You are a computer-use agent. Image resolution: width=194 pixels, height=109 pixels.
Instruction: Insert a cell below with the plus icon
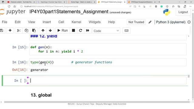[x=10, y=31]
